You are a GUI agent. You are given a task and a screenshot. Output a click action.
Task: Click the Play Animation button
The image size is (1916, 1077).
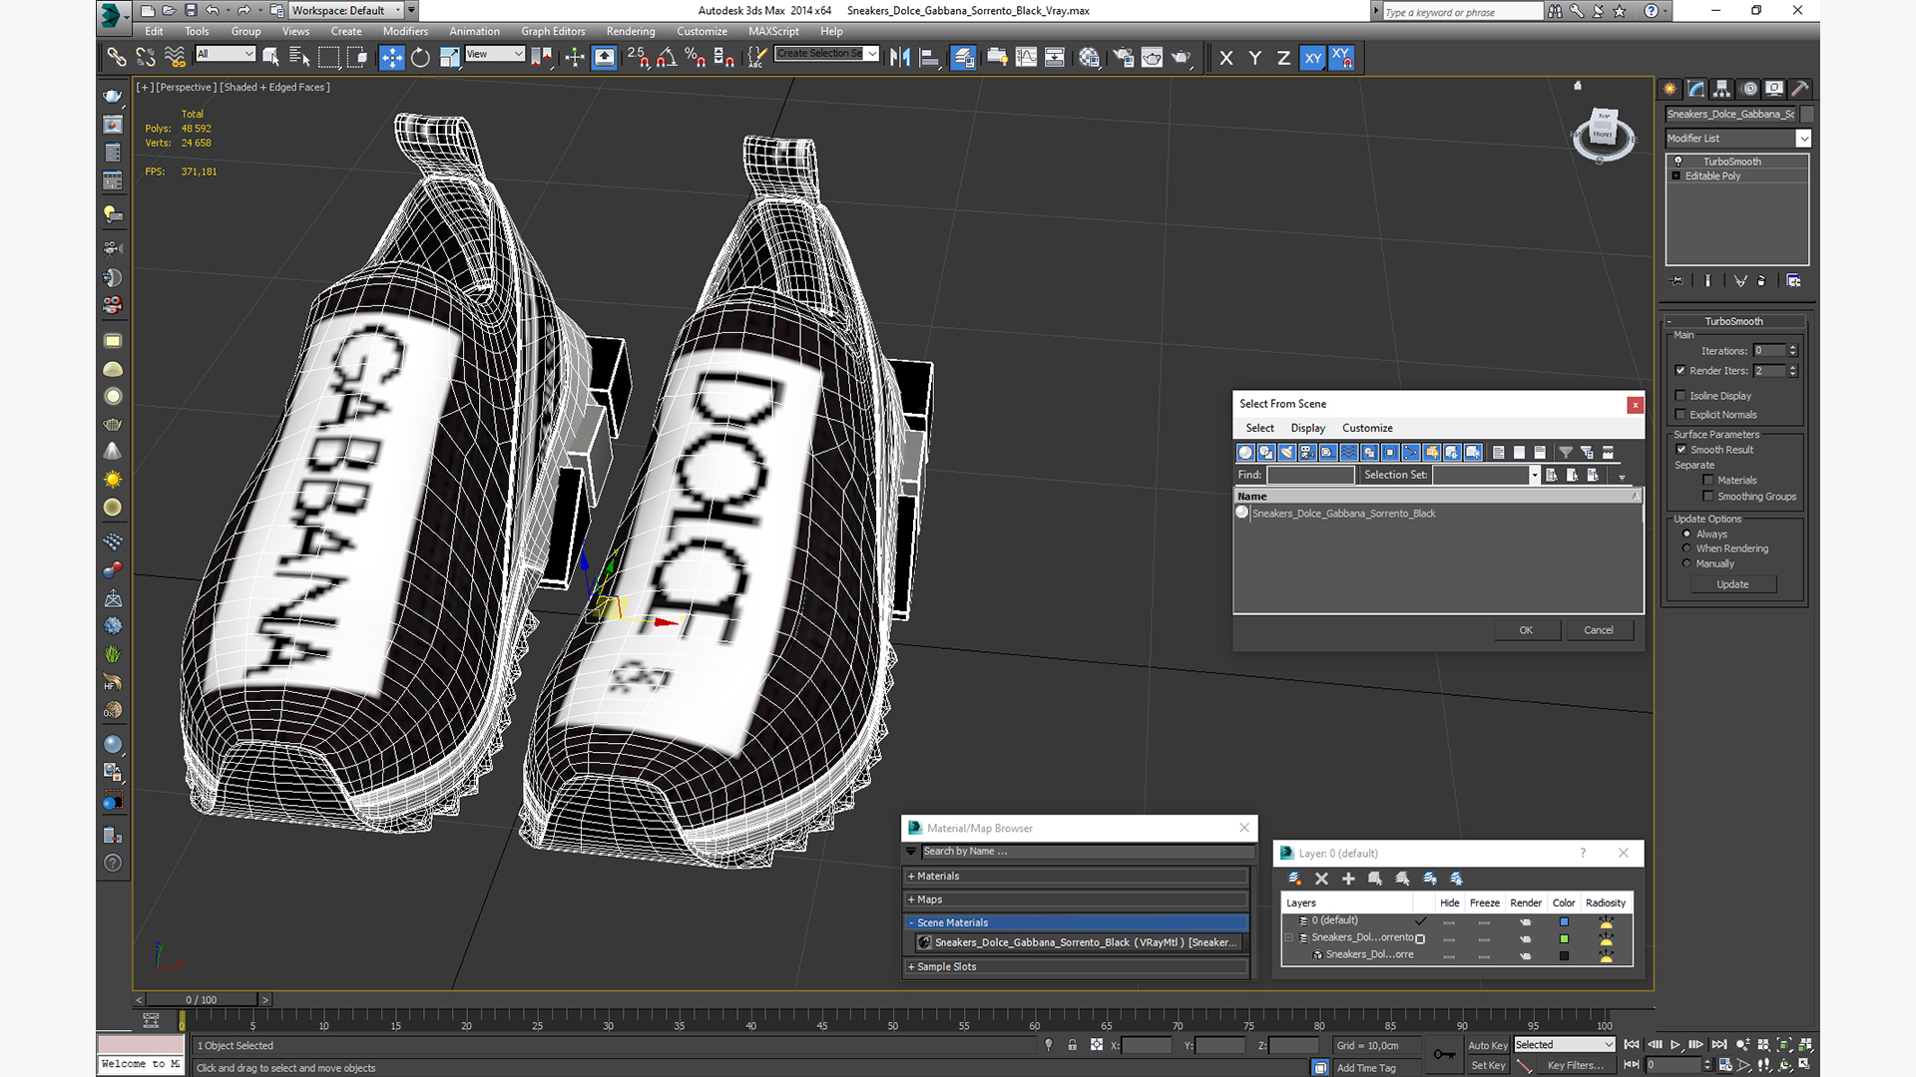(1676, 1045)
